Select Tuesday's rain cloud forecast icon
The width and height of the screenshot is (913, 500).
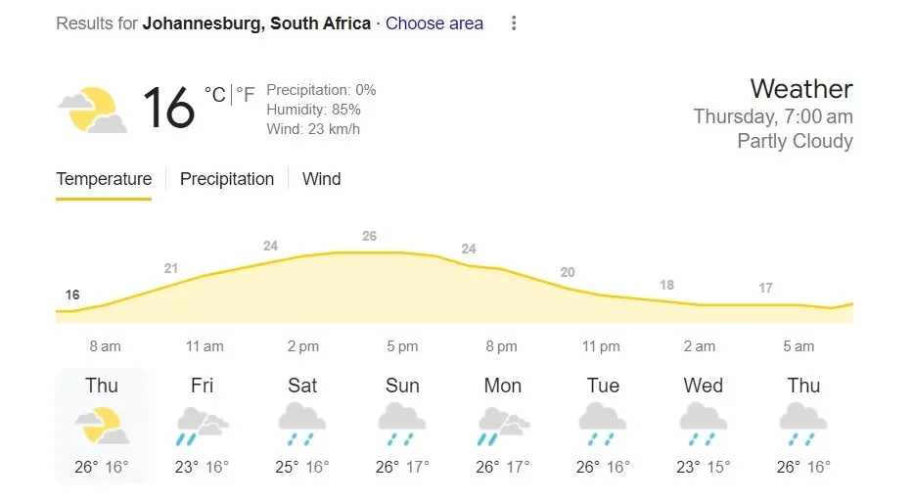[x=603, y=426]
